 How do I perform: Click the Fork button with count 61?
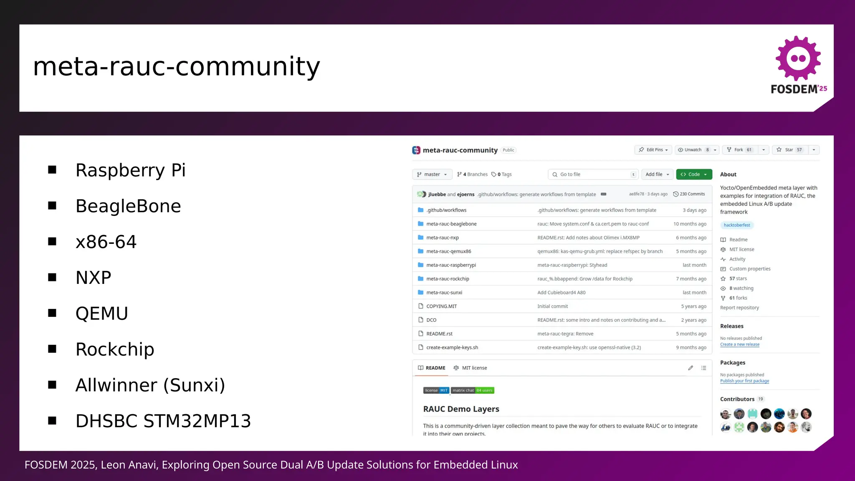click(740, 150)
